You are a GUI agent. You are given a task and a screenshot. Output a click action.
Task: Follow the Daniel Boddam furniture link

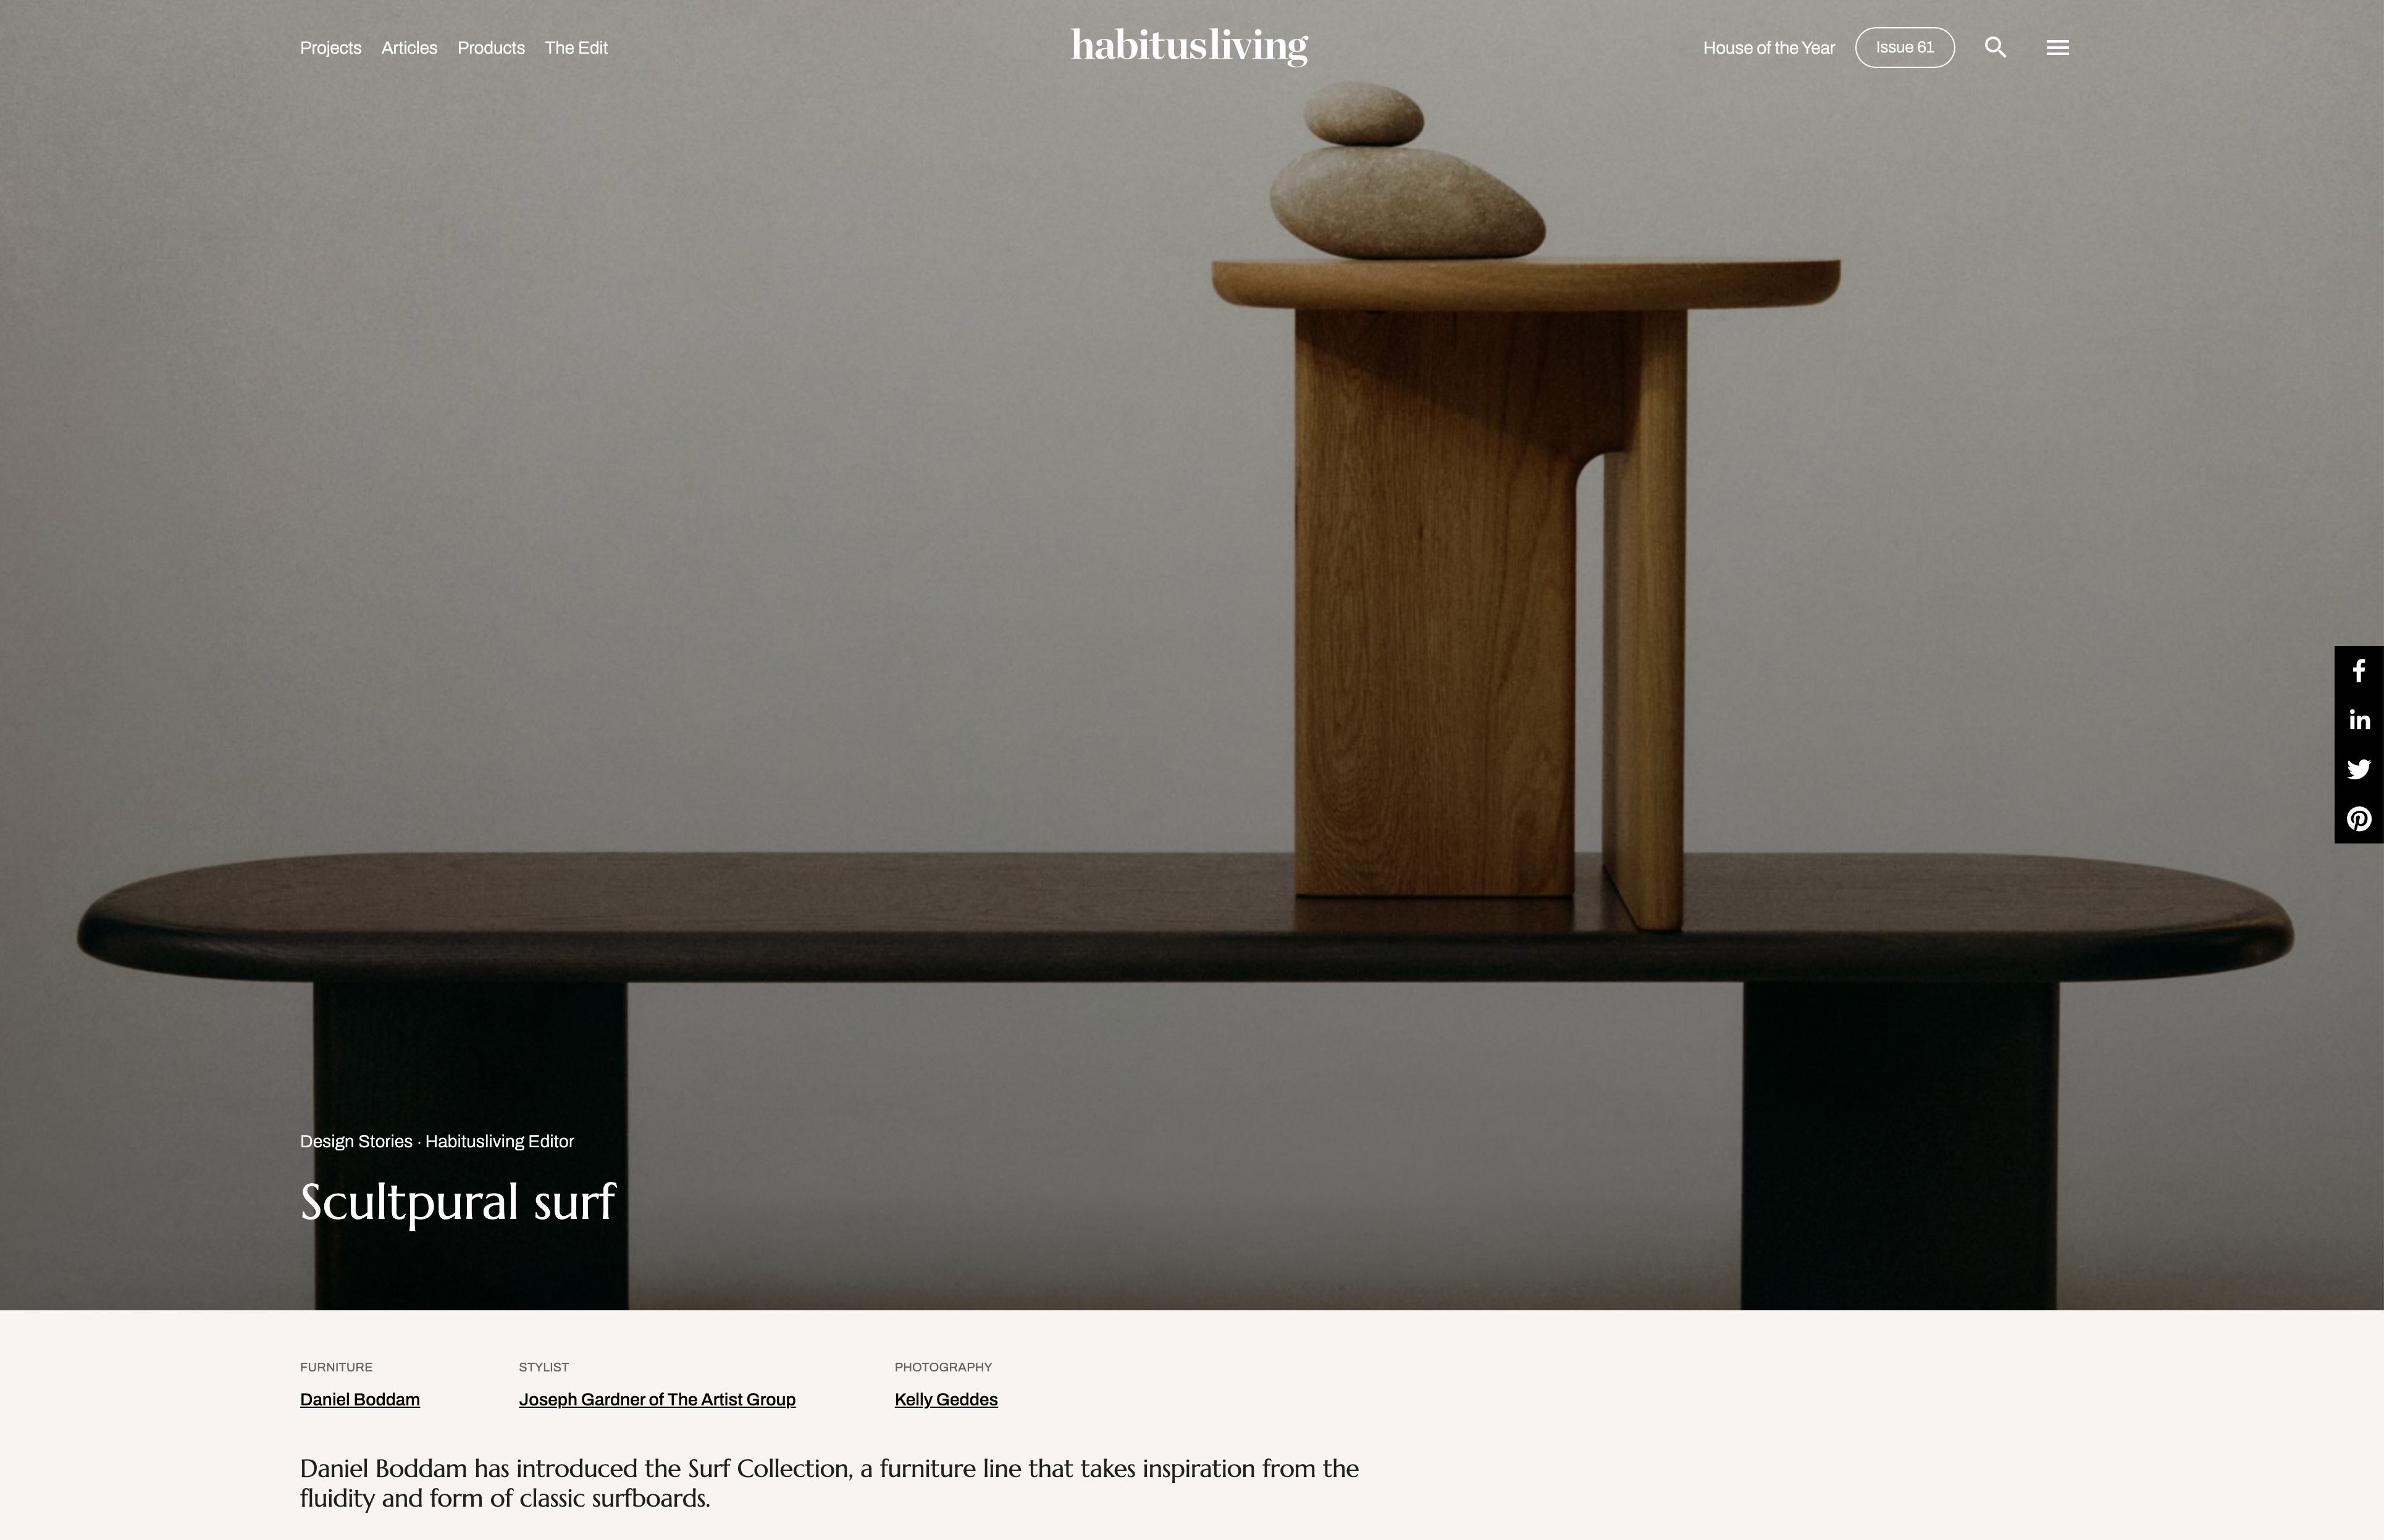coord(360,1399)
